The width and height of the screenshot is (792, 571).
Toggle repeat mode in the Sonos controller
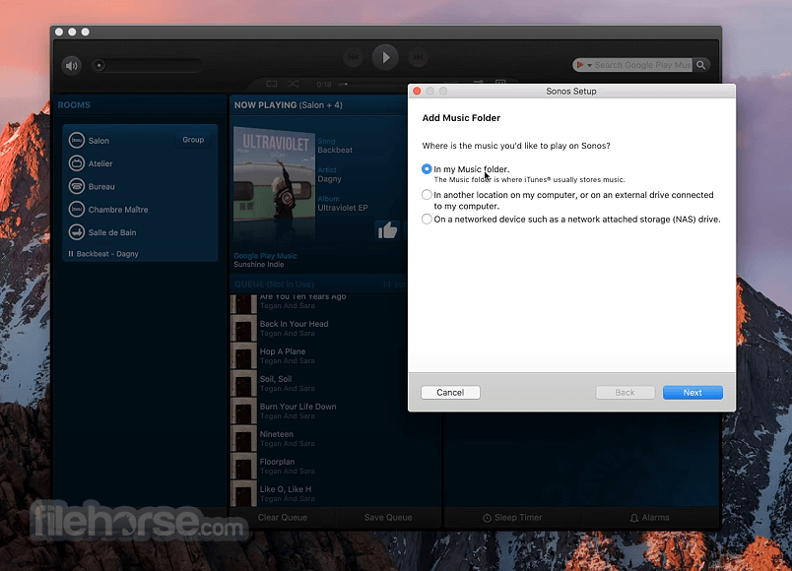[x=272, y=84]
